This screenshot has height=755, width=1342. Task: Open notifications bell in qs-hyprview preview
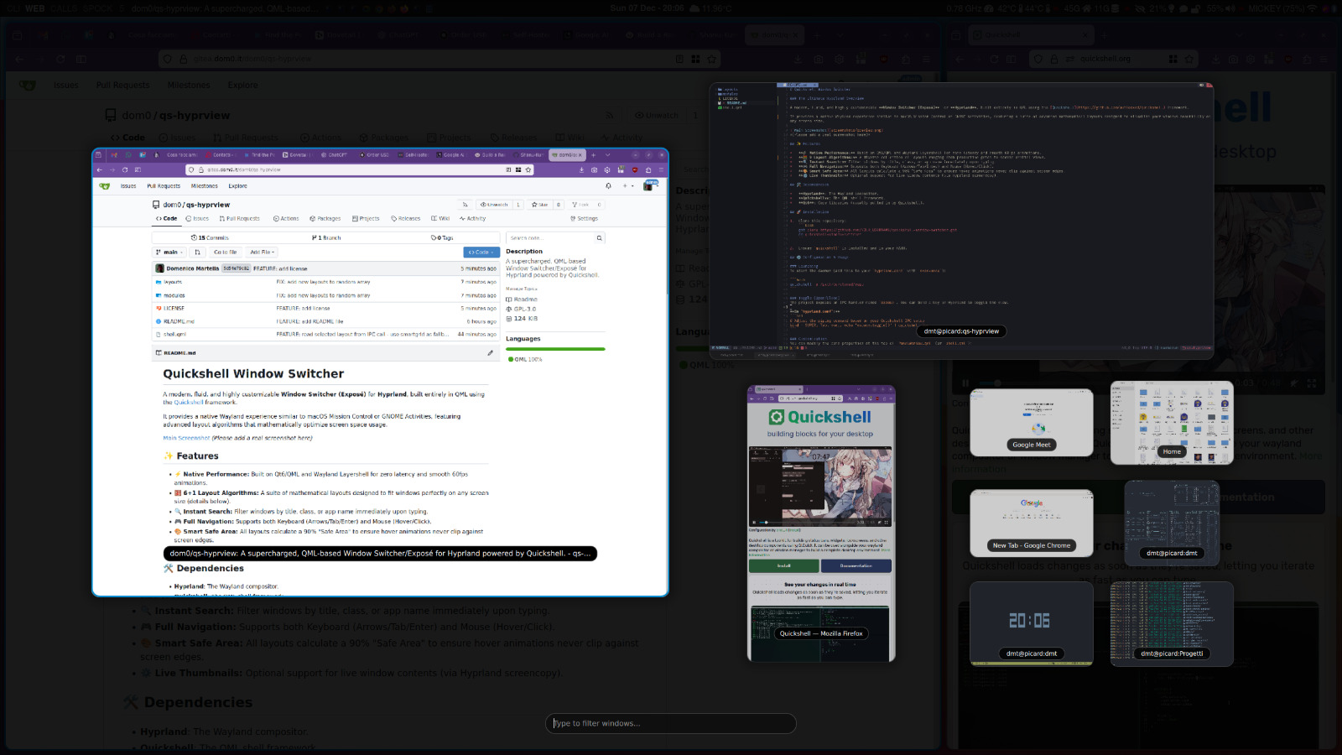pyautogui.click(x=608, y=186)
